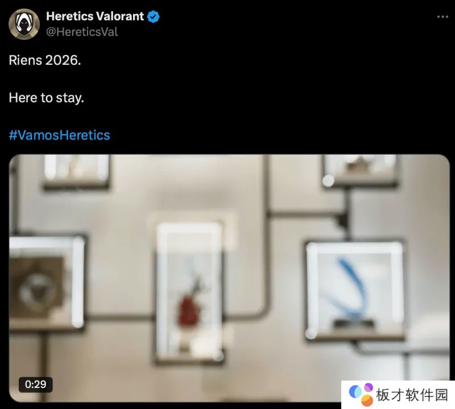
Task: Click the 板才软件园 watermark text
Action: point(412,395)
